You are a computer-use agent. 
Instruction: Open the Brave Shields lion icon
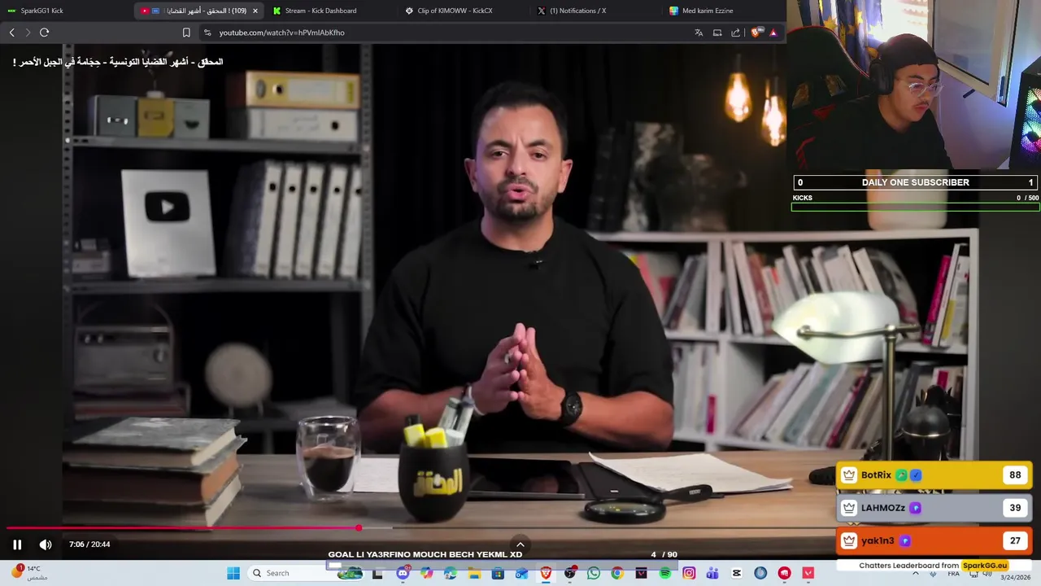756,33
